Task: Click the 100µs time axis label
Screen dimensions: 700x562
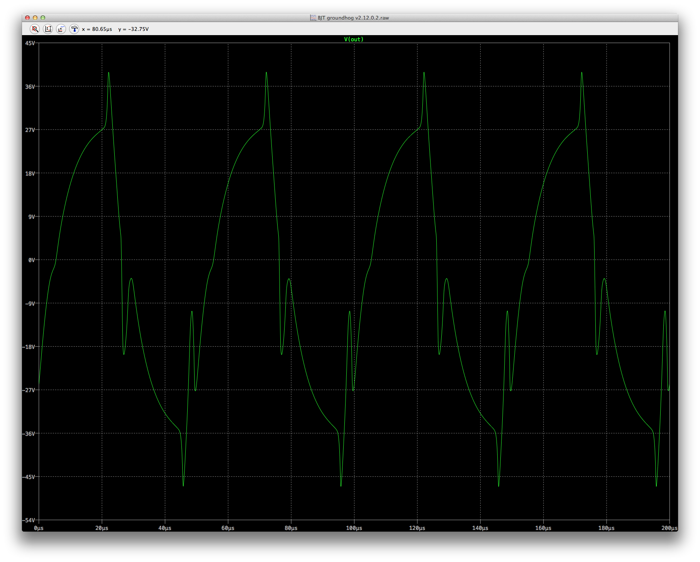Action: [x=354, y=528]
